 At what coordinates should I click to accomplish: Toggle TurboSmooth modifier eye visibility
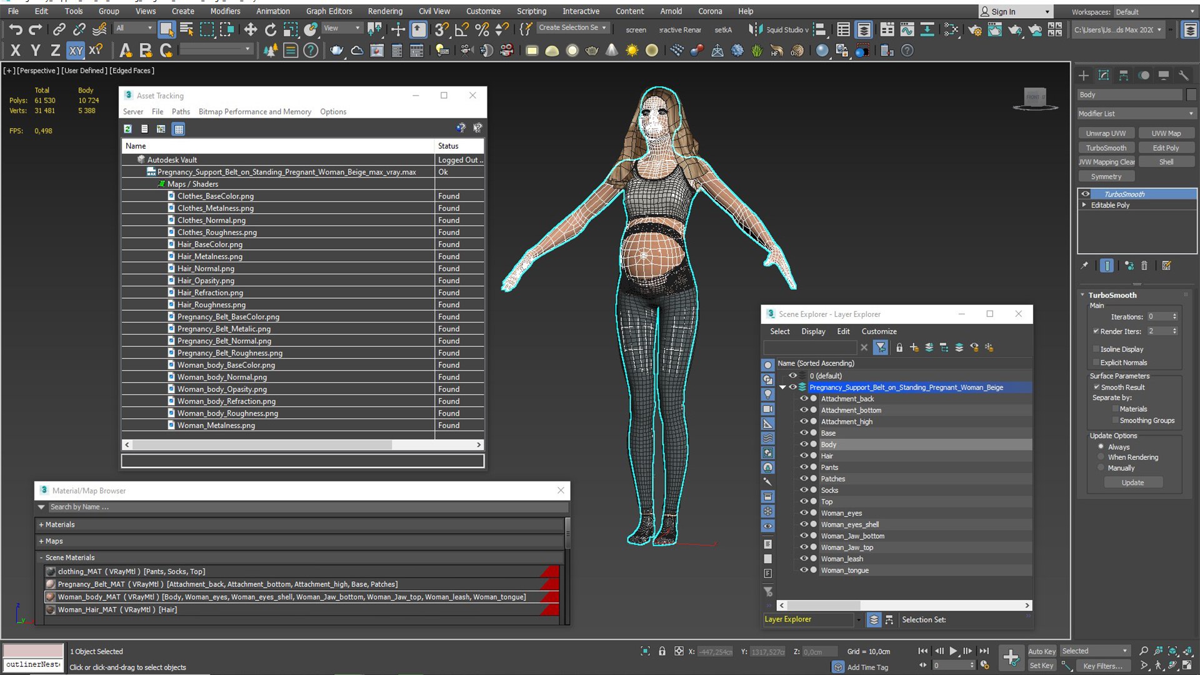point(1086,194)
